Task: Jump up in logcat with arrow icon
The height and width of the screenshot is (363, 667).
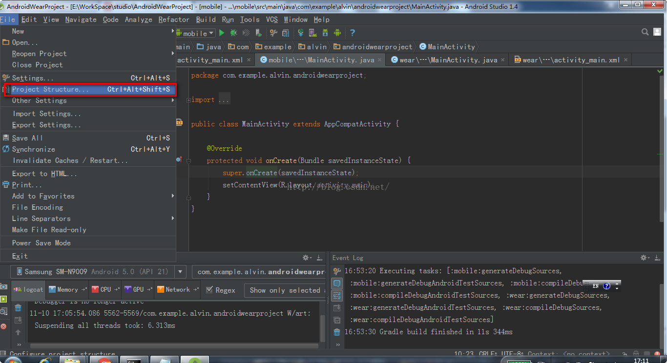Action: point(18,332)
